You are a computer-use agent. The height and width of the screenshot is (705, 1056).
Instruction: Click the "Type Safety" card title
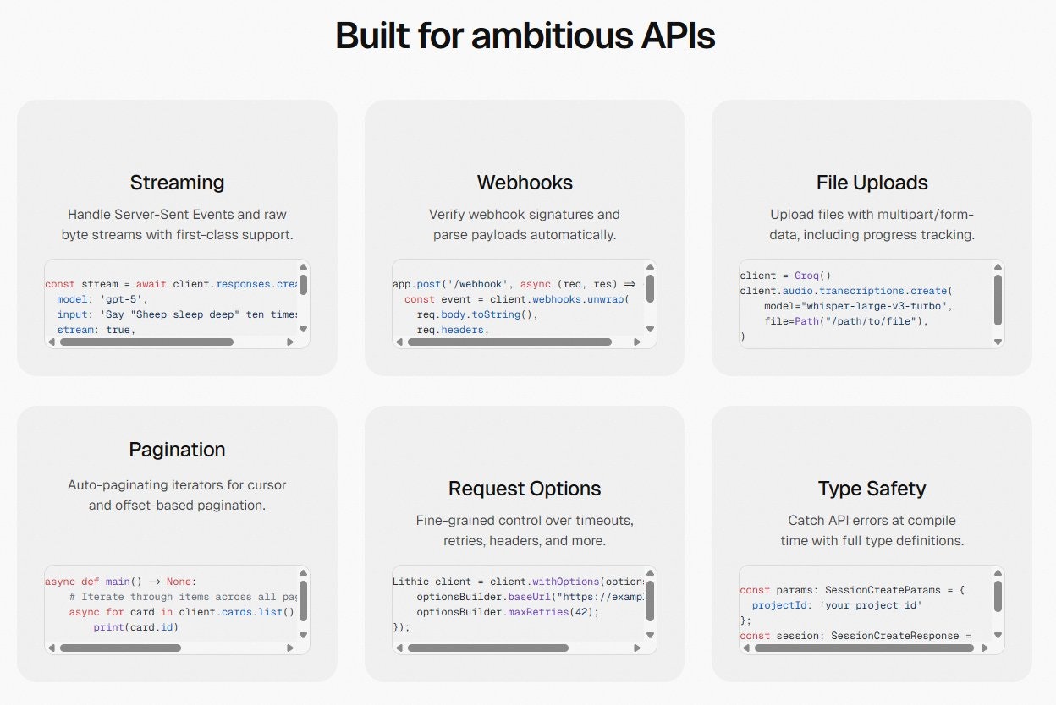tap(872, 489)
